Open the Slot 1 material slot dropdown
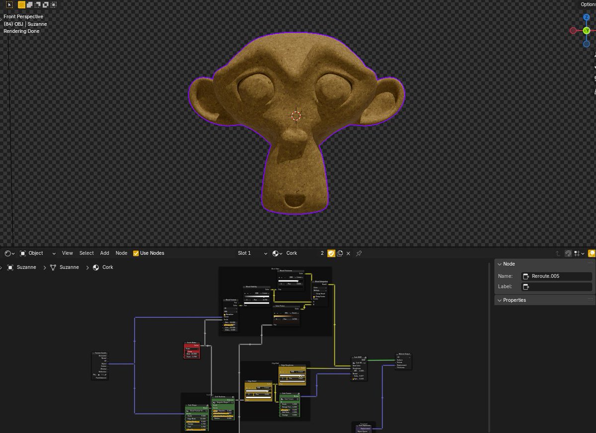596x433 pixels. 252,253
